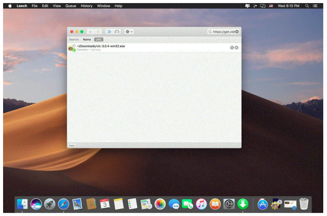This screenshot has width=327, height=216.
Task: Open the Edit menu
Action: pos(45,6)
